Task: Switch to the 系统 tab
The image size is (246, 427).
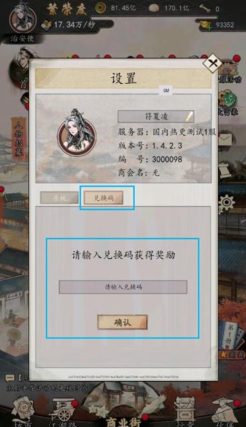Action: click(x=60, y=198)
